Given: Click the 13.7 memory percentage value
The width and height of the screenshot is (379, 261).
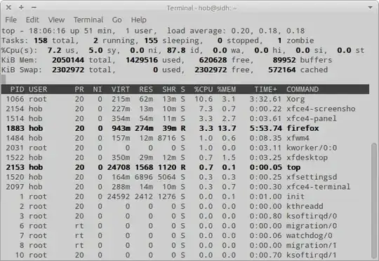Looking at the screenshot, I should [227, 128].
